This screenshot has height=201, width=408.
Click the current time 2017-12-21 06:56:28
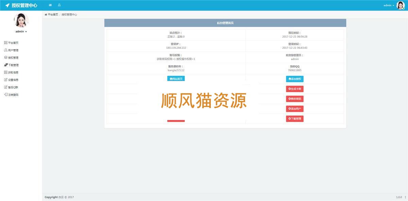click(x=295, y=36)
